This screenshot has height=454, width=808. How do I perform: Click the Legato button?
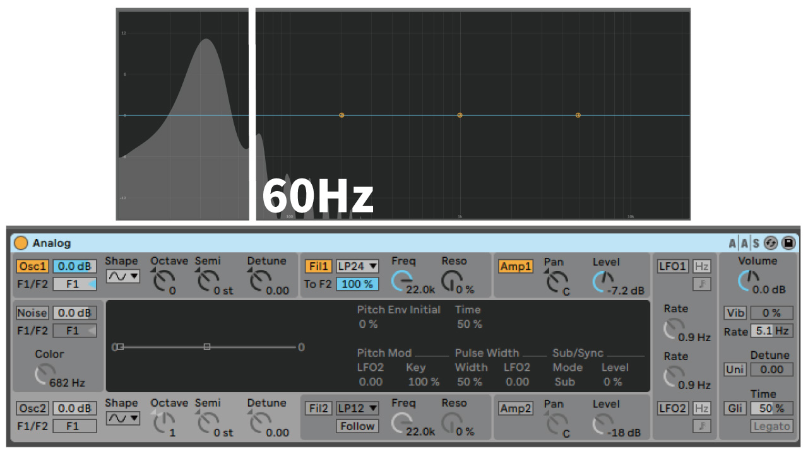[x=771, y=426]
